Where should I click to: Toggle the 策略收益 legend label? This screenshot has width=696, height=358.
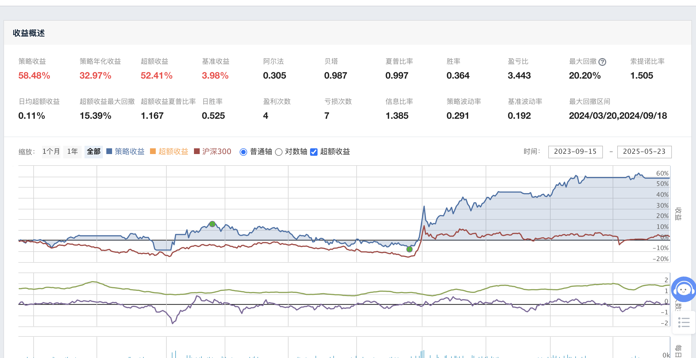click(130, 151)
